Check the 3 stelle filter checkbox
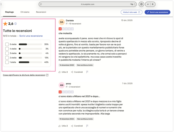Viewport: 174px width, 132px height. pos(7,53)
